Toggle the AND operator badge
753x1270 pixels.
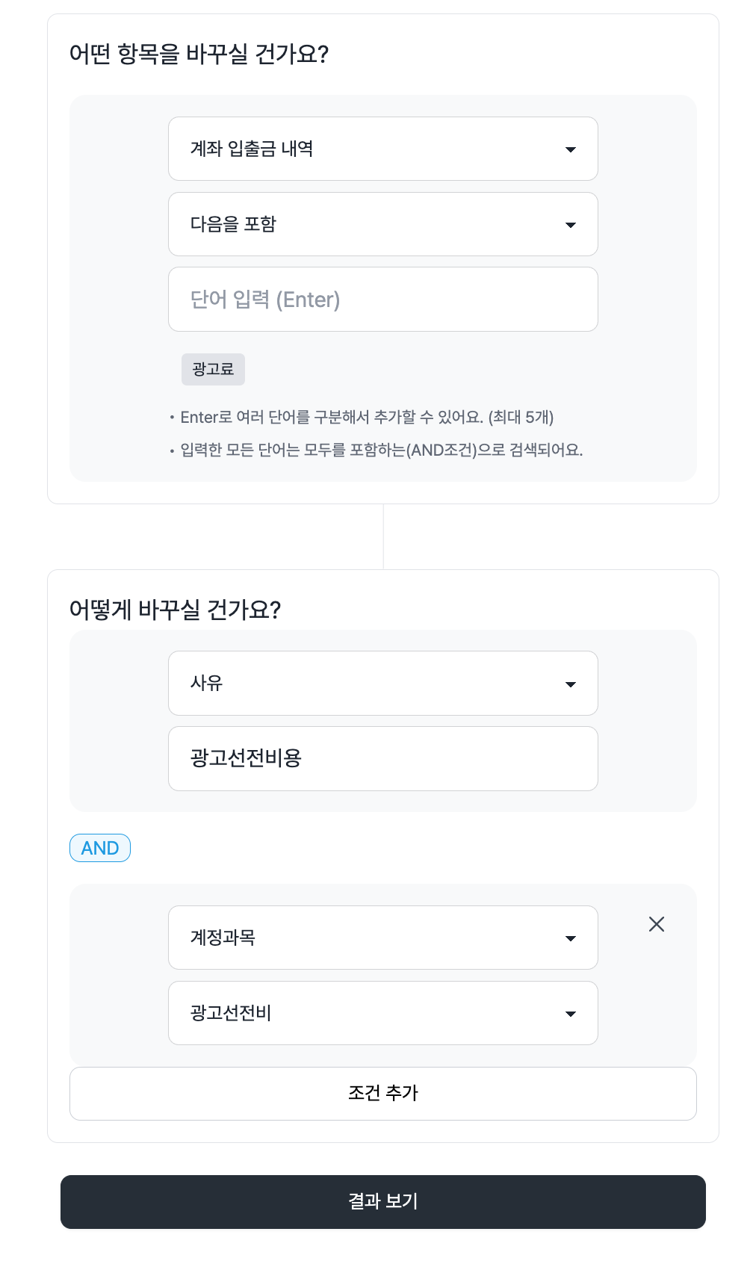[x=100, y=848]
